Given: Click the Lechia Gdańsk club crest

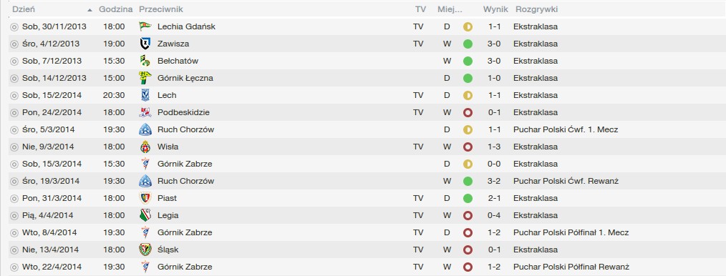Looking at the screenshot, I should (145, 26).
